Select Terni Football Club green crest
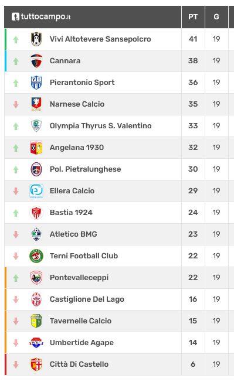Screen dimensions: 234x382 click(36, 256)
